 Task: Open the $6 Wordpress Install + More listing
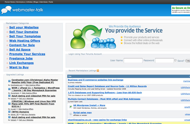click(x=89, y=105)
